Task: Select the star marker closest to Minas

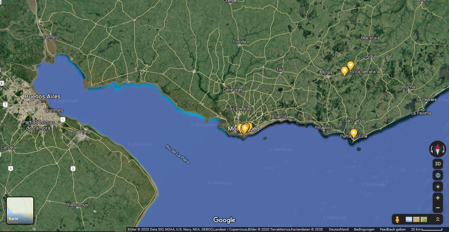Action: coord(344,71)
